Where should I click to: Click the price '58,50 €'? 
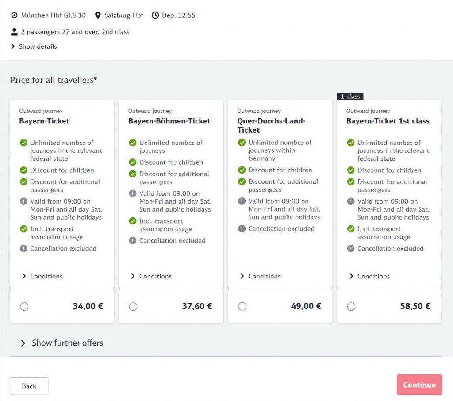(x=415, y=306)
